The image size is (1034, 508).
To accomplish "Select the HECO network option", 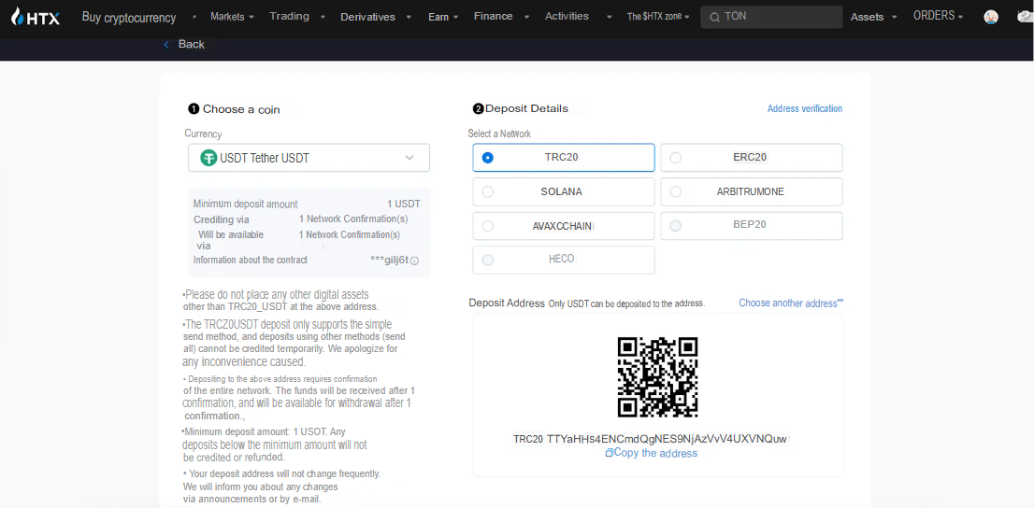I will point(563,260).
